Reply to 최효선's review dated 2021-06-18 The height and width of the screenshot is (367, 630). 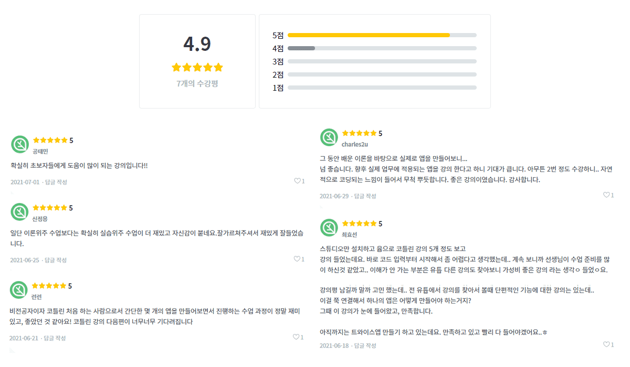[365, 346]
